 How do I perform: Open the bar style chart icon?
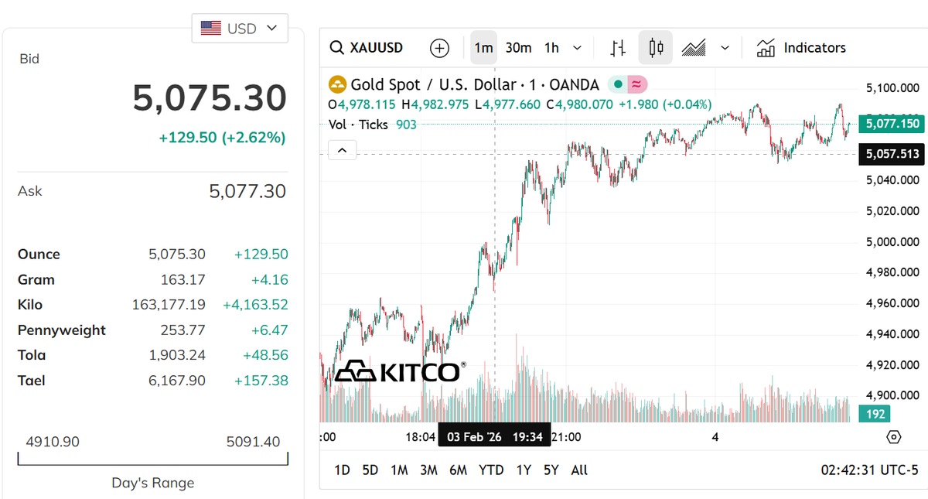point(618,48)
